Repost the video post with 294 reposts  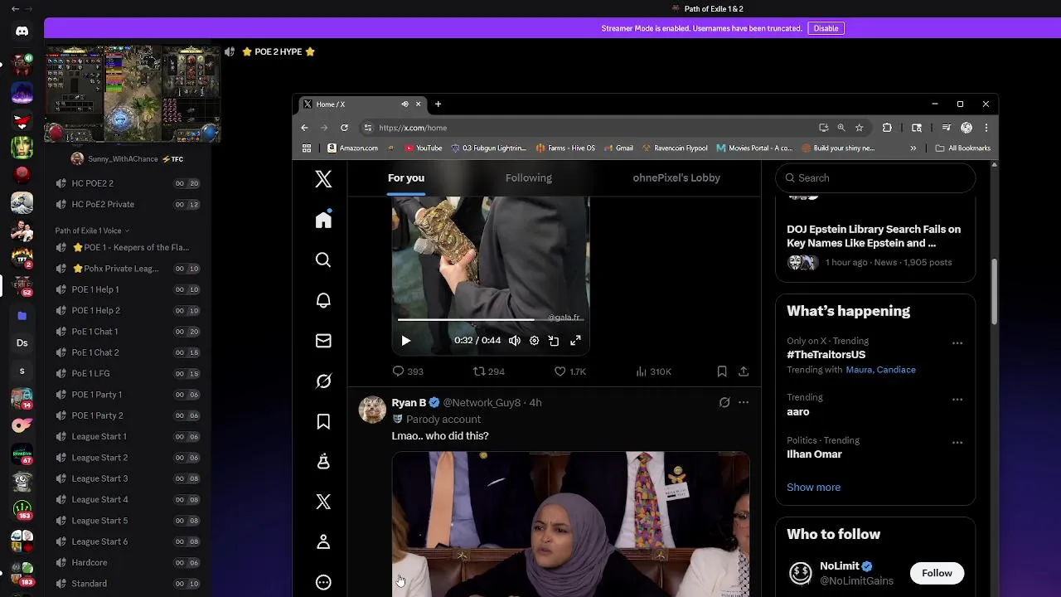coord(488,371)
